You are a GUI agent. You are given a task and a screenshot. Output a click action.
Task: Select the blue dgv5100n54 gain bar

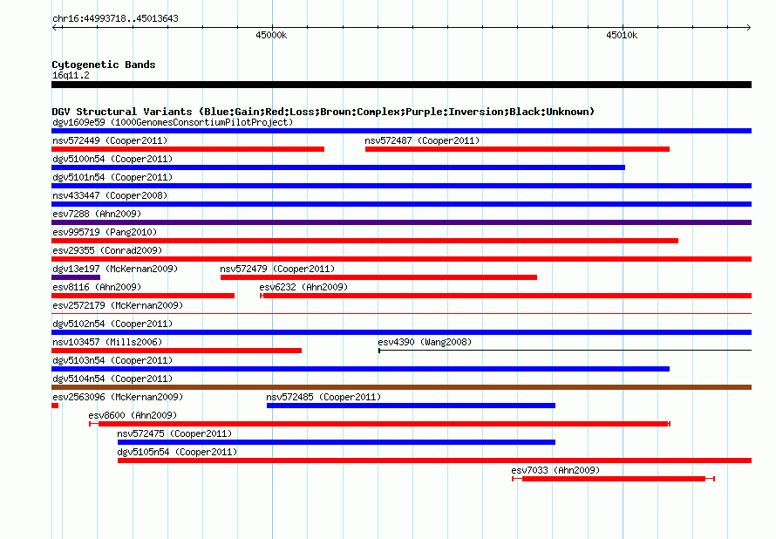[x=338, y=167]
